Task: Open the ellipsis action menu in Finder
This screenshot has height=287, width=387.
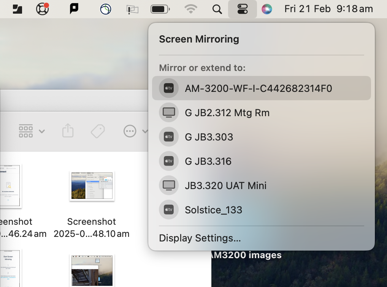Action: coord(130,131)
